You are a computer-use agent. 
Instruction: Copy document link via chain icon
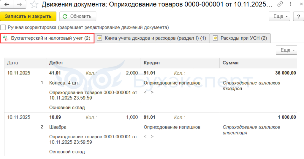(280, 4)
